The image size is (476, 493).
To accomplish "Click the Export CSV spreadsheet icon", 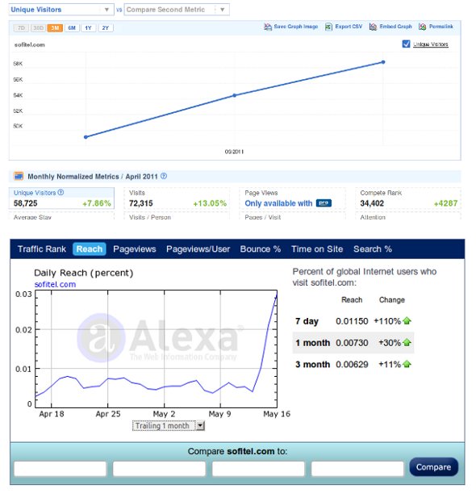I will tap(328, 27).
